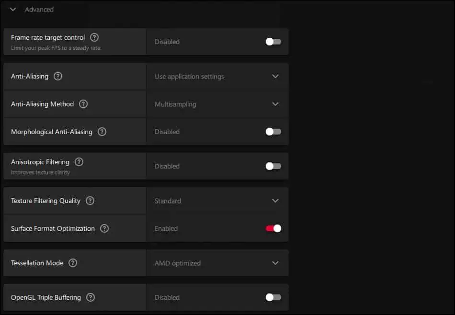Click the Texture Filtering Quality help icon
The height and width of the screenshot is (315, 455).
coord(90,201)
